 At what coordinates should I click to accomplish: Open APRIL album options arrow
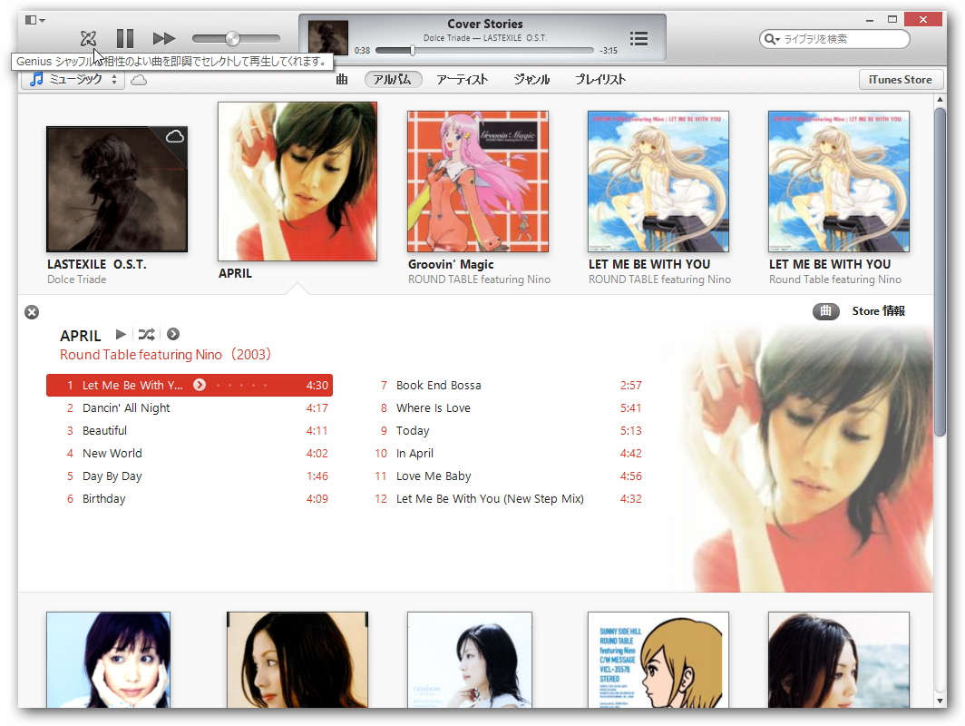[173, 334]
